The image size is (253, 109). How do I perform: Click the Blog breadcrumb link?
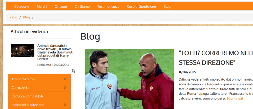click(27, 17)
